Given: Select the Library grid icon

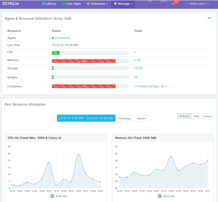Looking at the screenshot, I should [43, 4].
